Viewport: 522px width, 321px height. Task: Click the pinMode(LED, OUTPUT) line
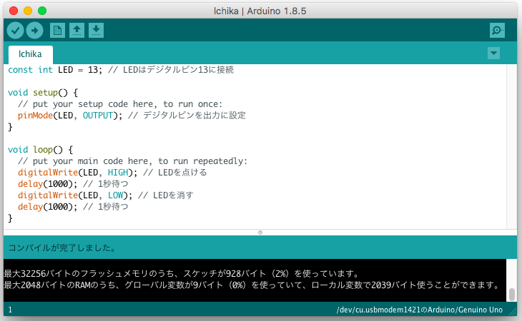[x=132, y=116]
